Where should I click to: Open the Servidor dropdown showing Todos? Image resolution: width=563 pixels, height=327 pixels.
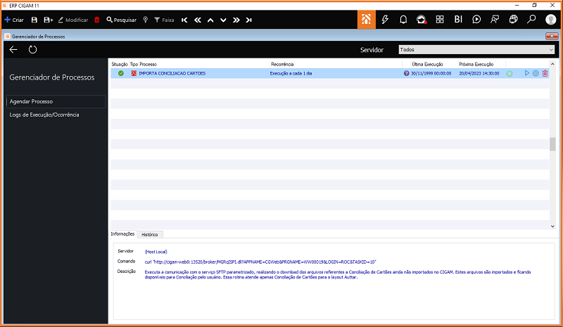click(x=476, y=49)
